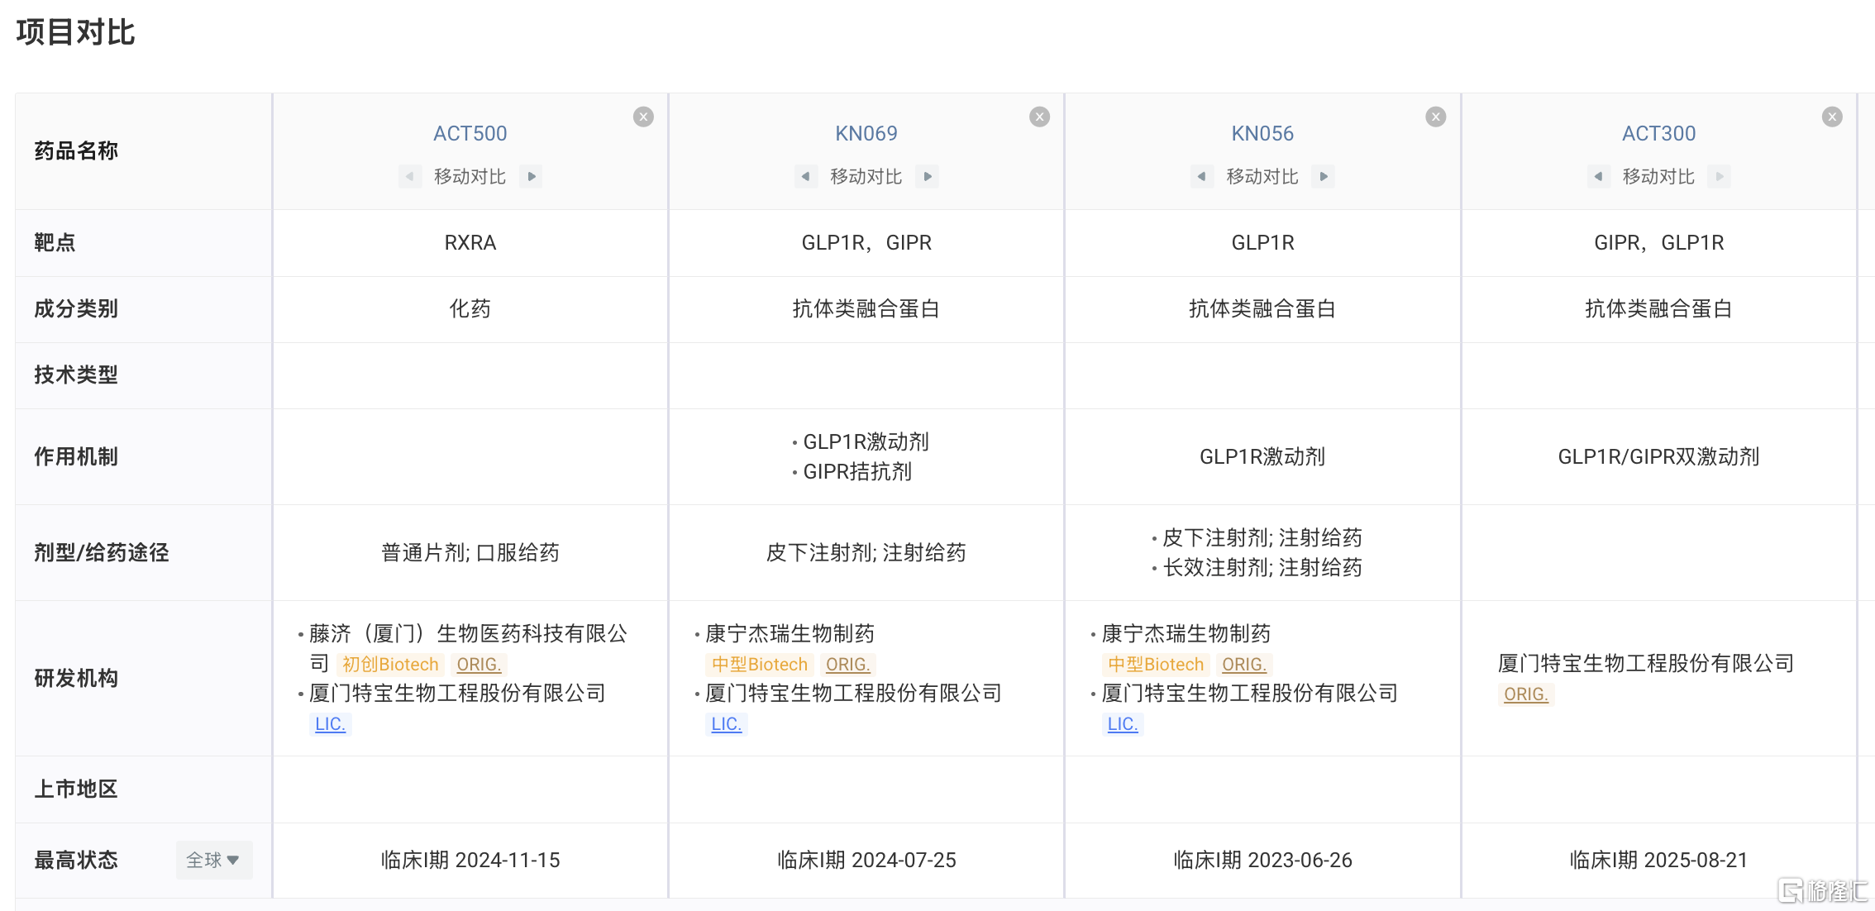Click ORIG. tag in KN069 column
The height and width of the screenshot is (911, 1875).
click(848, 665)
